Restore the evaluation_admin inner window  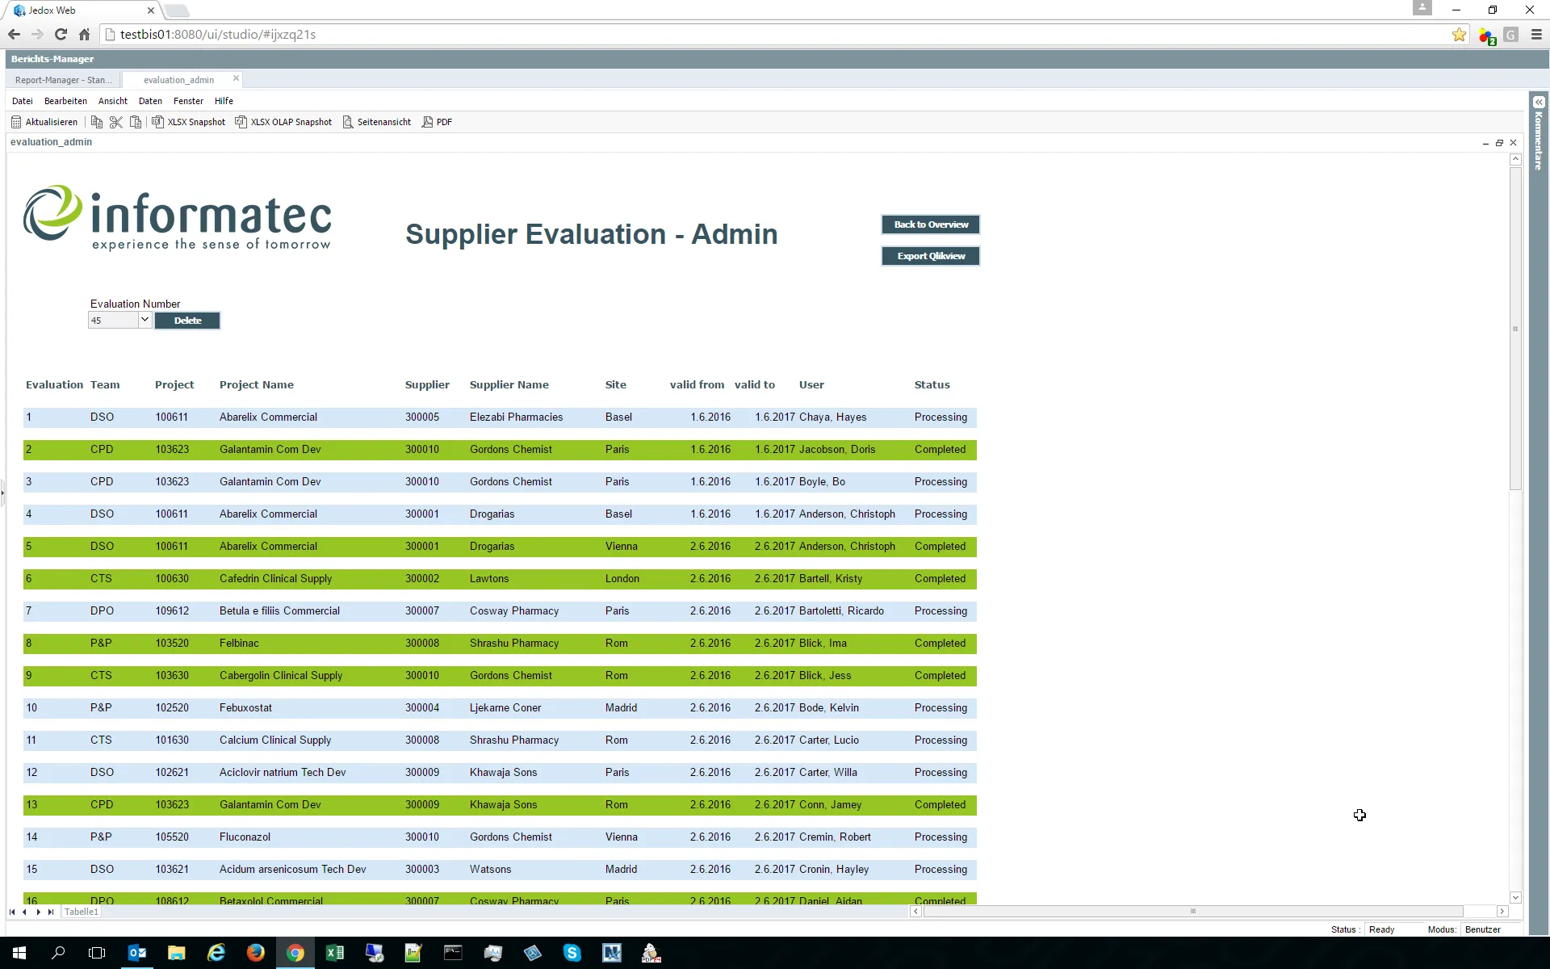pyautogui.click(x=1499, y=143)
